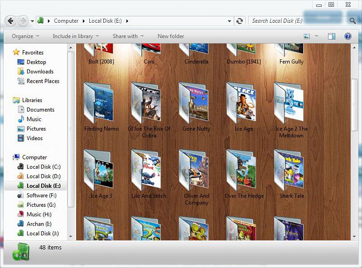362x268 pixels.
Task: Select the Ice Age folder icon
Action: tap(241, 102)
